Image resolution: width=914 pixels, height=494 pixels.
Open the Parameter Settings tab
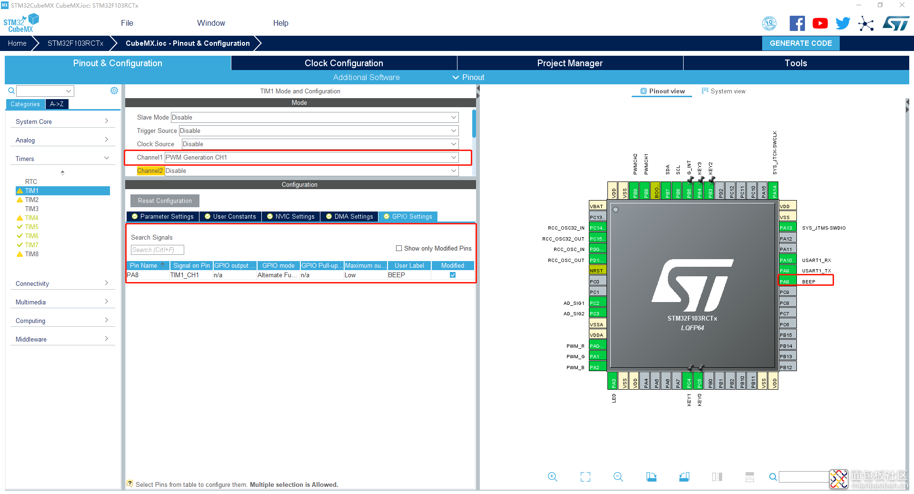click(163, 216)
